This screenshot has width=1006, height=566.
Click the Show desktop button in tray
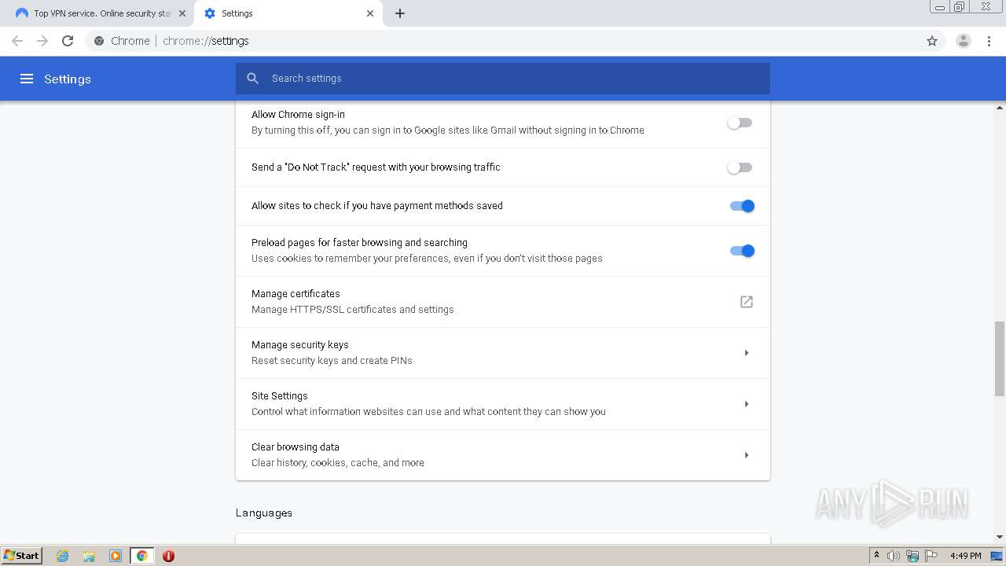tap(997, 556)
